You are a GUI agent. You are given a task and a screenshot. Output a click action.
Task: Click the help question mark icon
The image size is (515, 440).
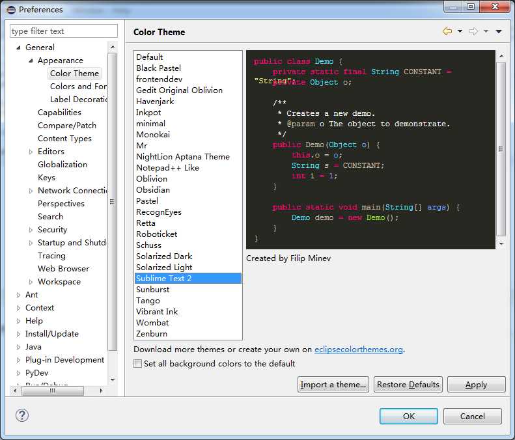coord(22,415)
